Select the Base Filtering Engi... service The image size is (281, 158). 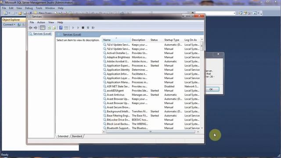151,116
